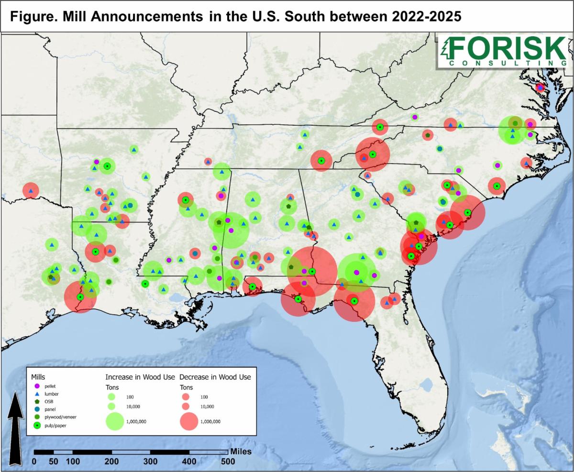Click the red 1,000,000 tons decrease circle
This screenshot has width=574, height=472.
coord(189,421)
